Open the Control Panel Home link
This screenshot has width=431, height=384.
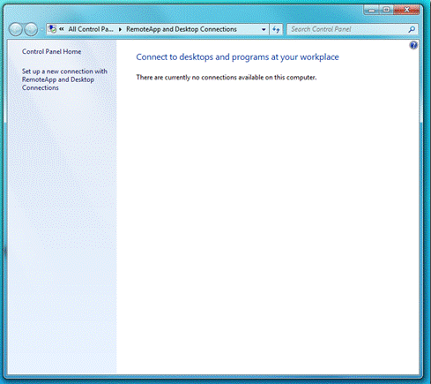[x=51, y=51]
